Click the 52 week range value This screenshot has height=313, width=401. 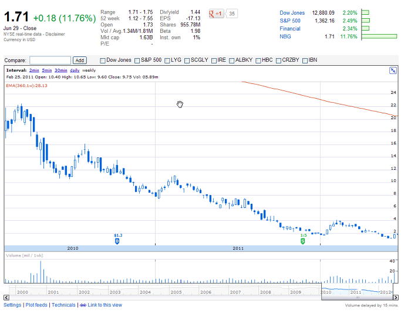click(x=140, y=18)
